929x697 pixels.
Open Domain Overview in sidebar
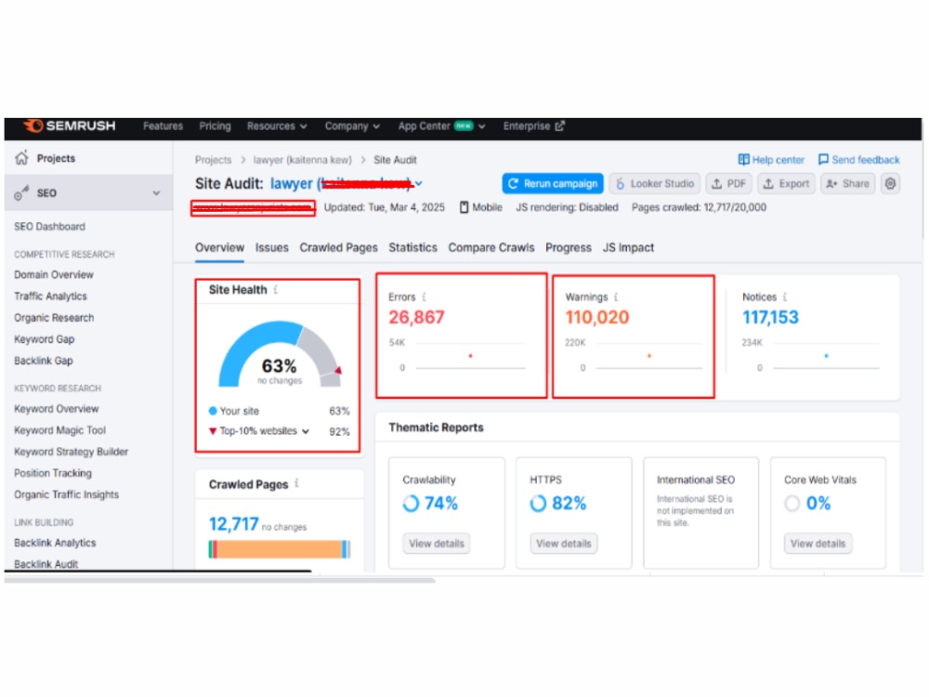coord(54,274)
